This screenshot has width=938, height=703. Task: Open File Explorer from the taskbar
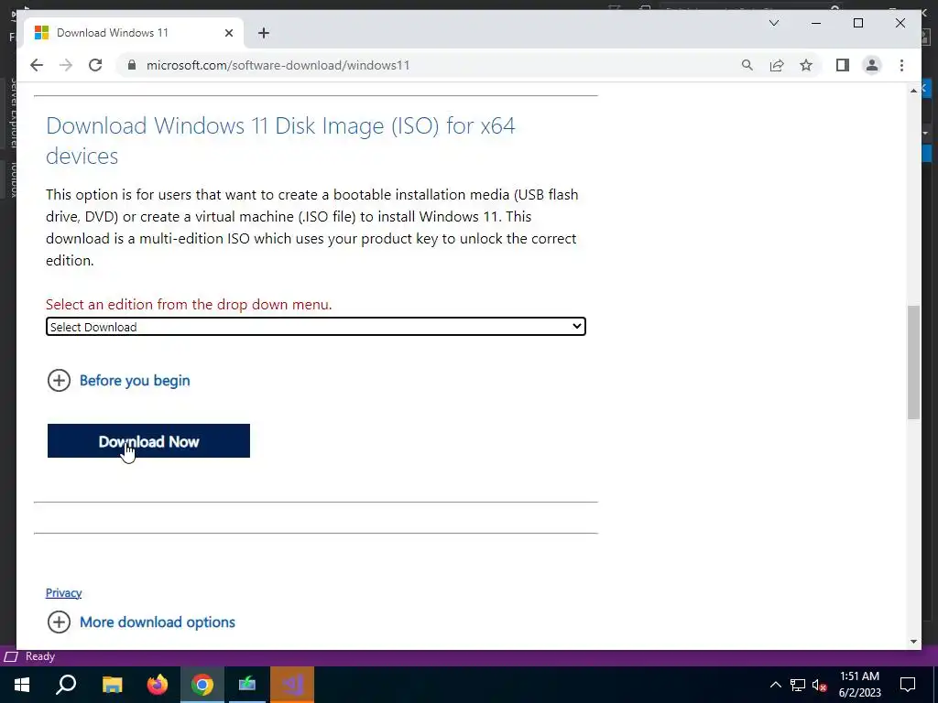[112, 685]
